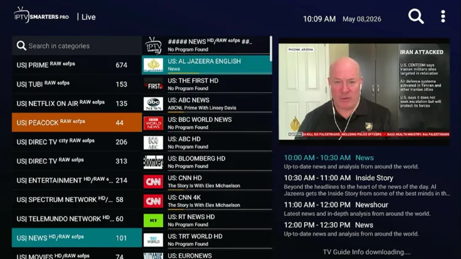Click the live video preview window
461x259 pixels.
[x=364, y=92]
